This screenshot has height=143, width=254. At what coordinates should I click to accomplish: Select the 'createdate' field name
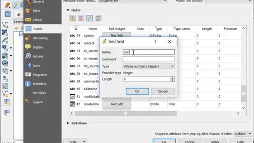pos(91,104)
